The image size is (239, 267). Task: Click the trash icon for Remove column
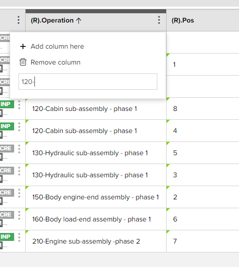pos(23,62)
